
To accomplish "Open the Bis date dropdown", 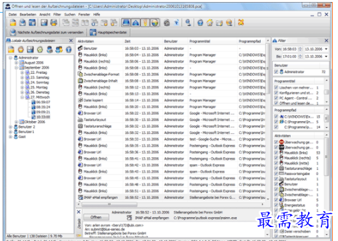I will [x=326, y=57].
